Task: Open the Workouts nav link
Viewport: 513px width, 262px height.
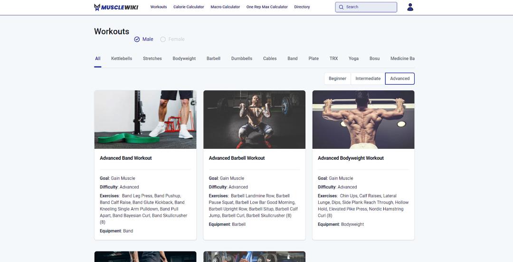Action: [158, 7]
